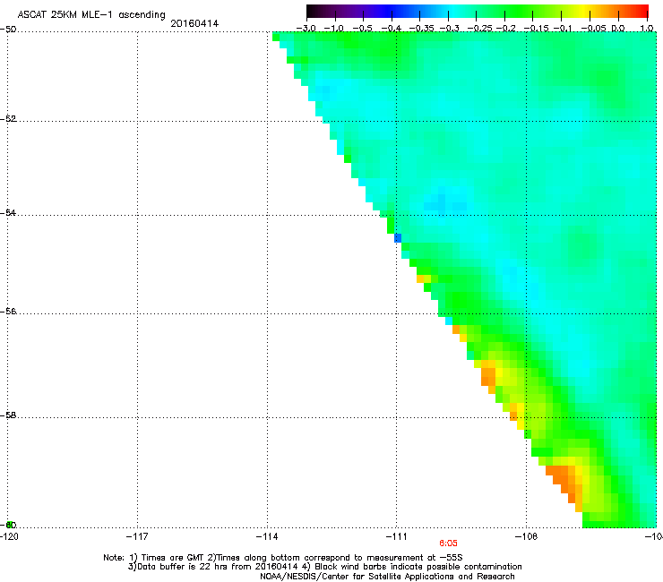
Task: Click the color scale label "-0.25"
Action: [x=480, y=29]
